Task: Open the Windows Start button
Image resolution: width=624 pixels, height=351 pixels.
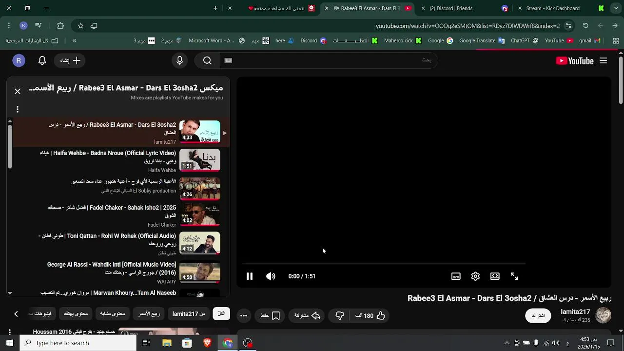Action: (9, 343)
